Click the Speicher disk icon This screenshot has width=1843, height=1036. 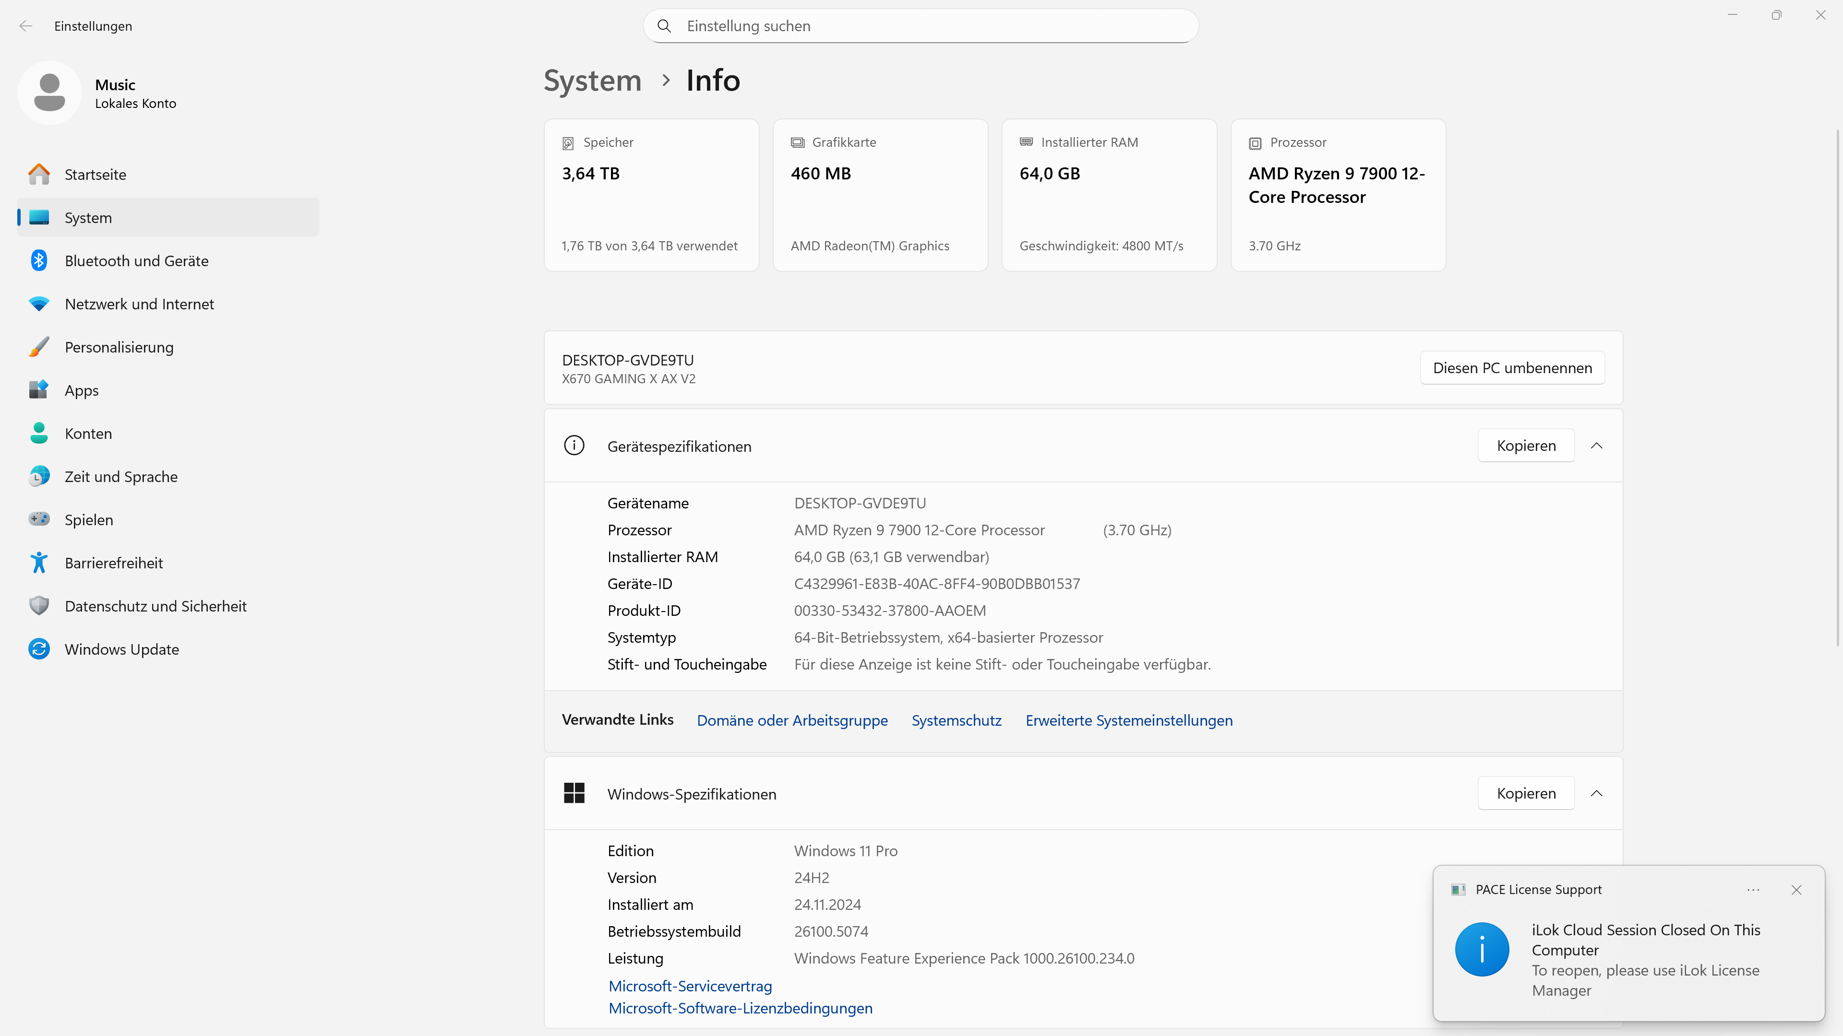(568, 143)
